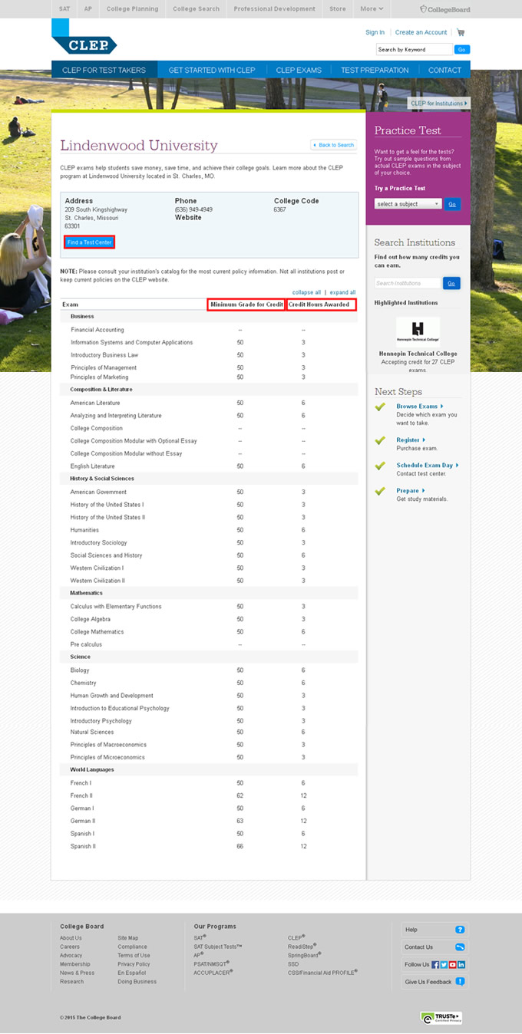Click the TRUSTe certified privacy badge
Image resolution: width=522 pixels, height=1034 pixels.
(441, 1018)
